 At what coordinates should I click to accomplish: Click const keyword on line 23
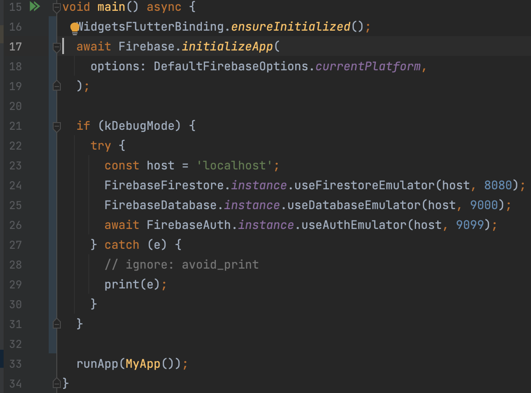pyautogui.click(x=122, y=165)
